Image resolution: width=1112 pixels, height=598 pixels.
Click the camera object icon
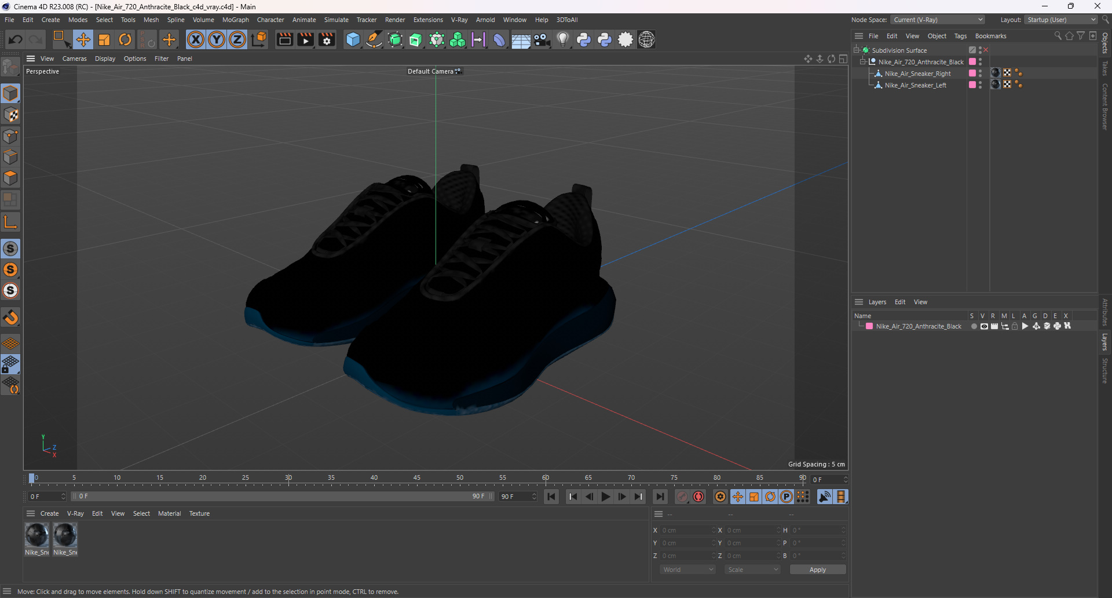pyautogui.click(x=542, y=39)
